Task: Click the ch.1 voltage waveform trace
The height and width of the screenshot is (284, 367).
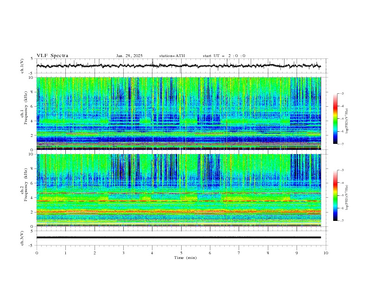Action: coord(178,66)
